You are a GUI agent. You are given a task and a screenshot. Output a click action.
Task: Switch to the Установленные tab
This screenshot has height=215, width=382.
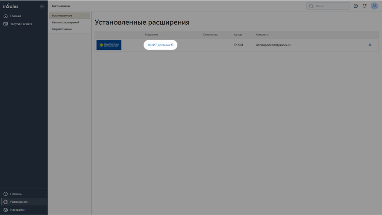[x=62, y=16]
